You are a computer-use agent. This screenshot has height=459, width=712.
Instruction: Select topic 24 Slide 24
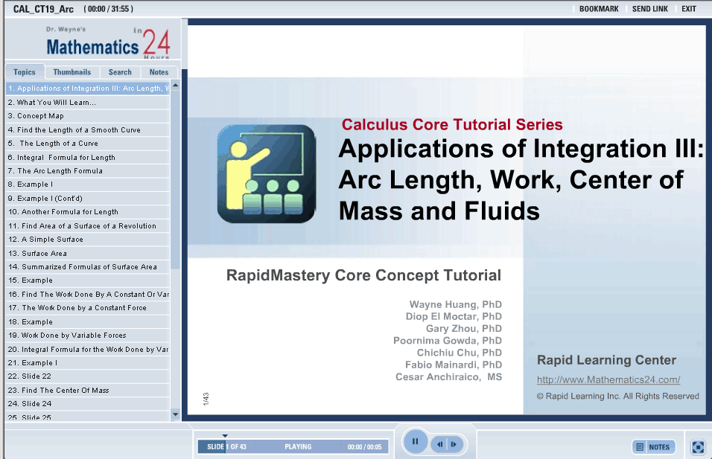click(88, 404)
